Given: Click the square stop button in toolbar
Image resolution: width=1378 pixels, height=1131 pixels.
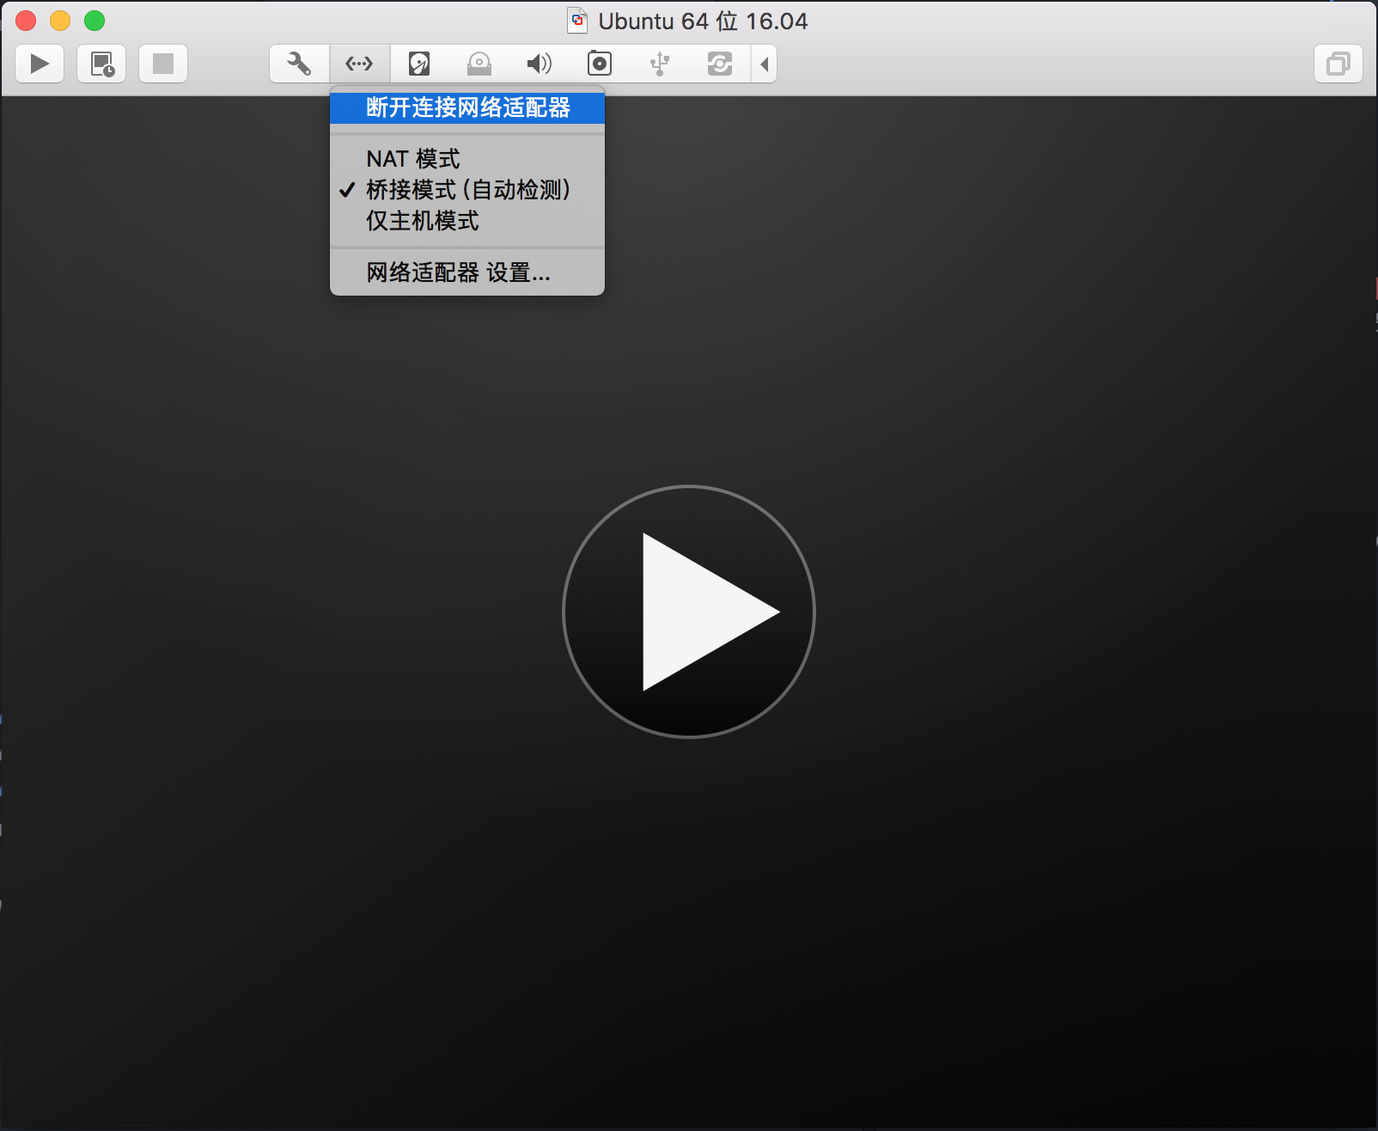Looking at the screenshot, I should (163, 64).
